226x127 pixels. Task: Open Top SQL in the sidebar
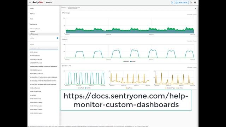coord(32,14)
